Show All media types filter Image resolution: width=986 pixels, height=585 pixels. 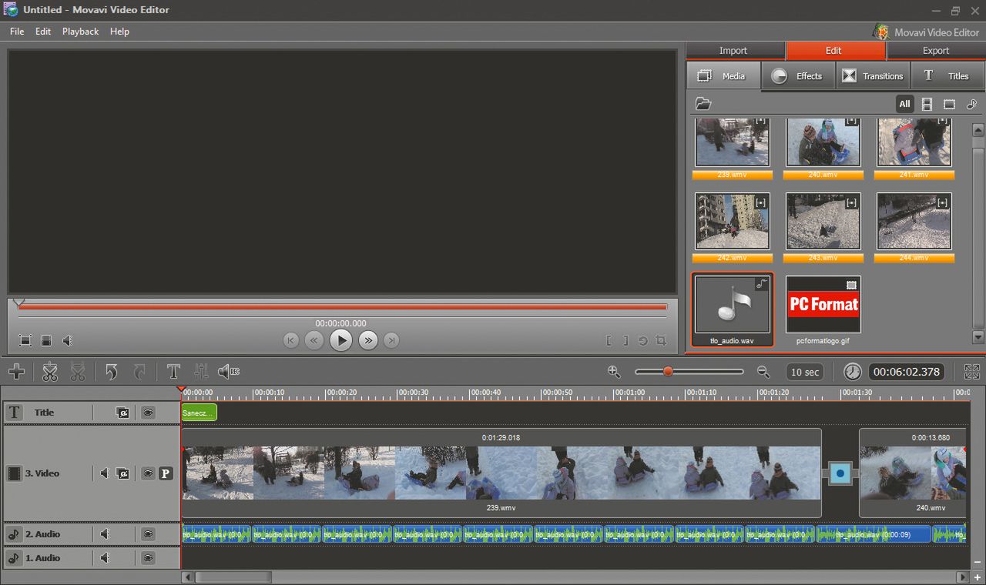click(904, 104)
